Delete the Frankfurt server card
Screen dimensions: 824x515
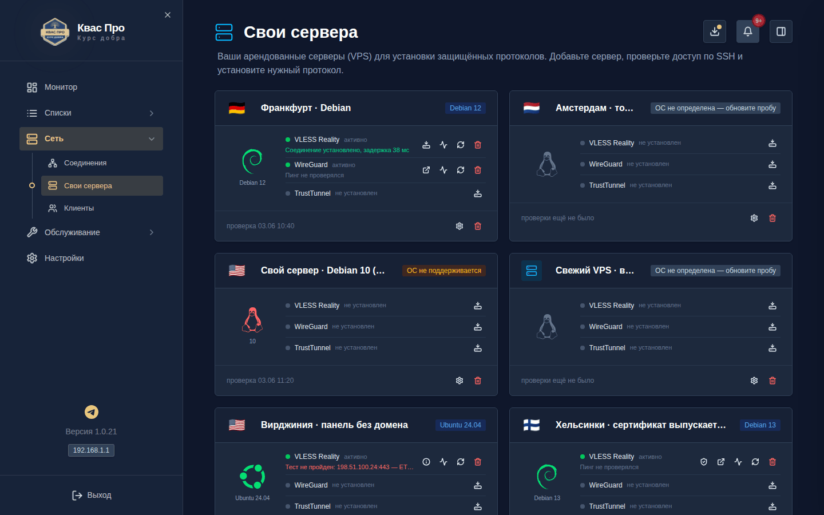[478, 226]
